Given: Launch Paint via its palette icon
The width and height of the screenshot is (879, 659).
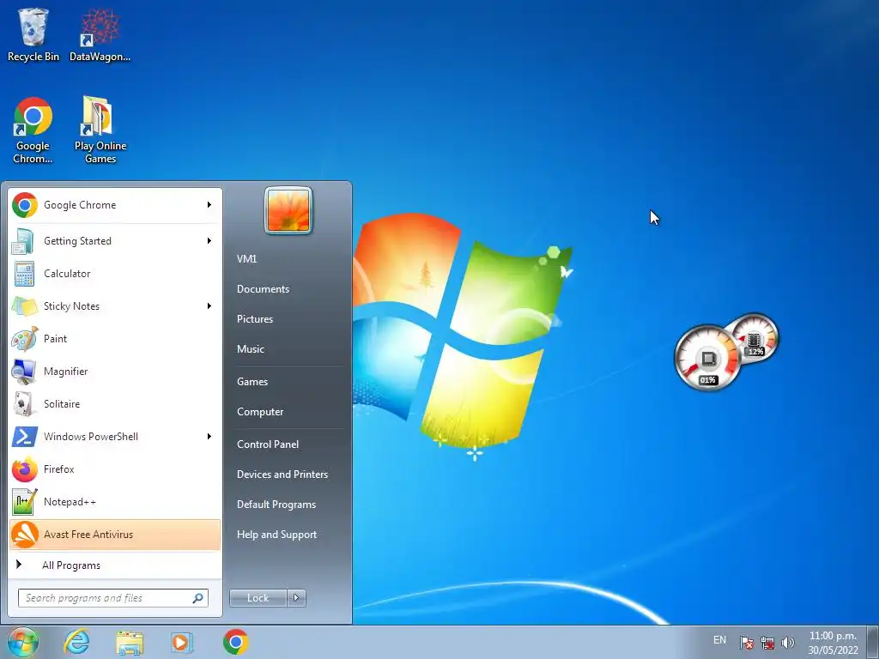Looking at the screenshot, I should point(25,338).
